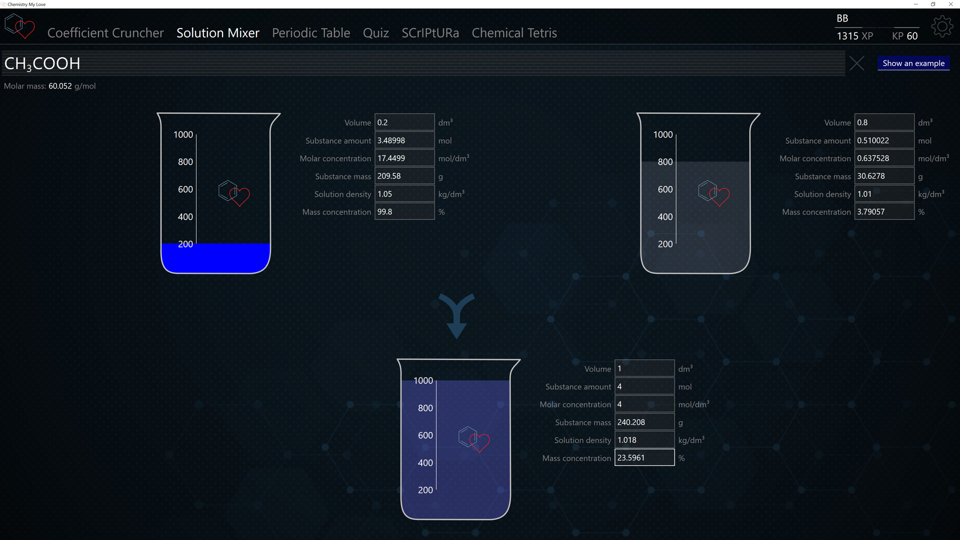This screenshot has height=540, width=960.
Task: Click the heart logo inside the left beaker
Action: tap(234, 193)
